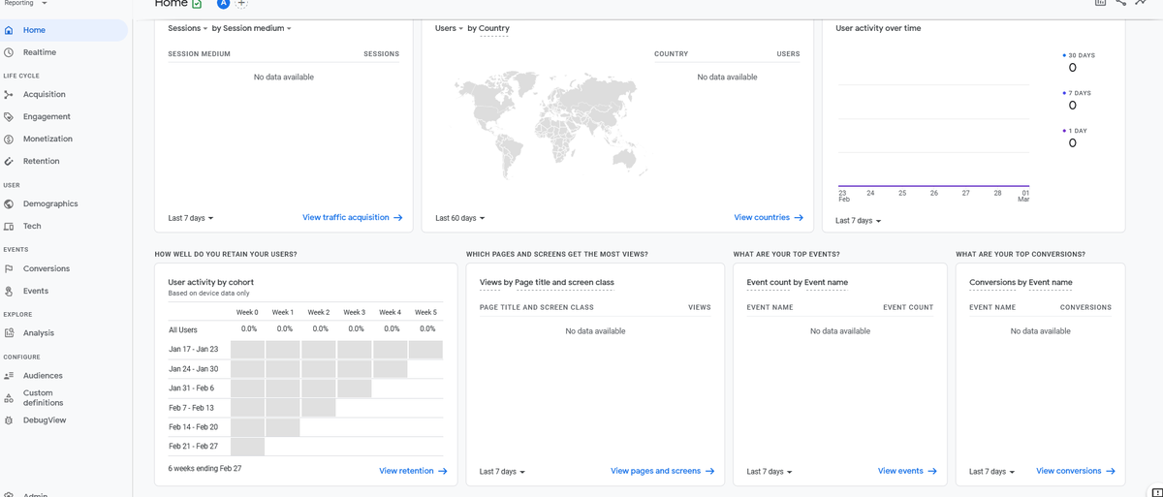Click the '30 DAYS' legend value

1072,68
